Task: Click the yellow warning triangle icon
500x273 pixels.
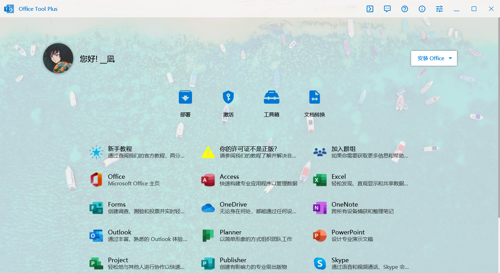Action: 208,152
